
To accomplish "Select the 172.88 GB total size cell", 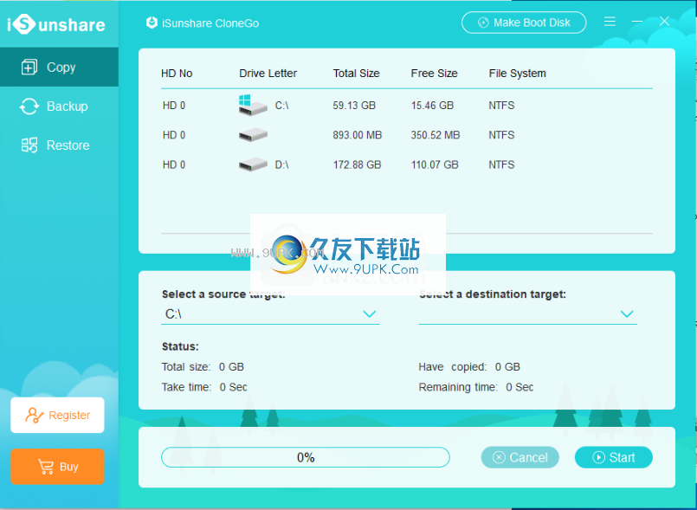I will (x=357, y=165).
